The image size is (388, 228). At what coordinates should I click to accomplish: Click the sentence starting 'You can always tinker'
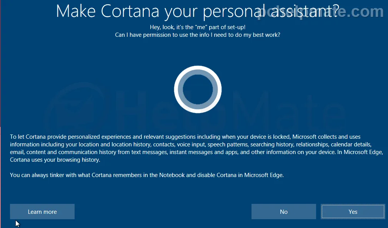click(147, 175)
